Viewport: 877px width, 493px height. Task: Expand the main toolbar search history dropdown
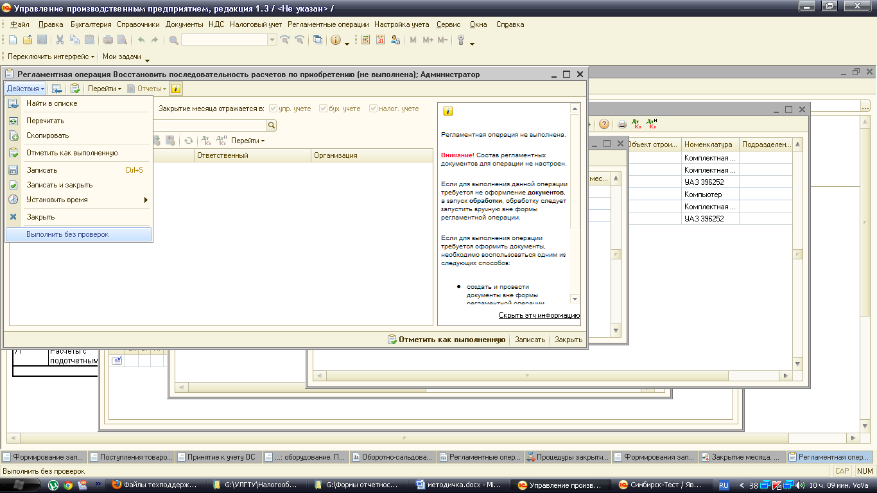(x=273, y=40)
